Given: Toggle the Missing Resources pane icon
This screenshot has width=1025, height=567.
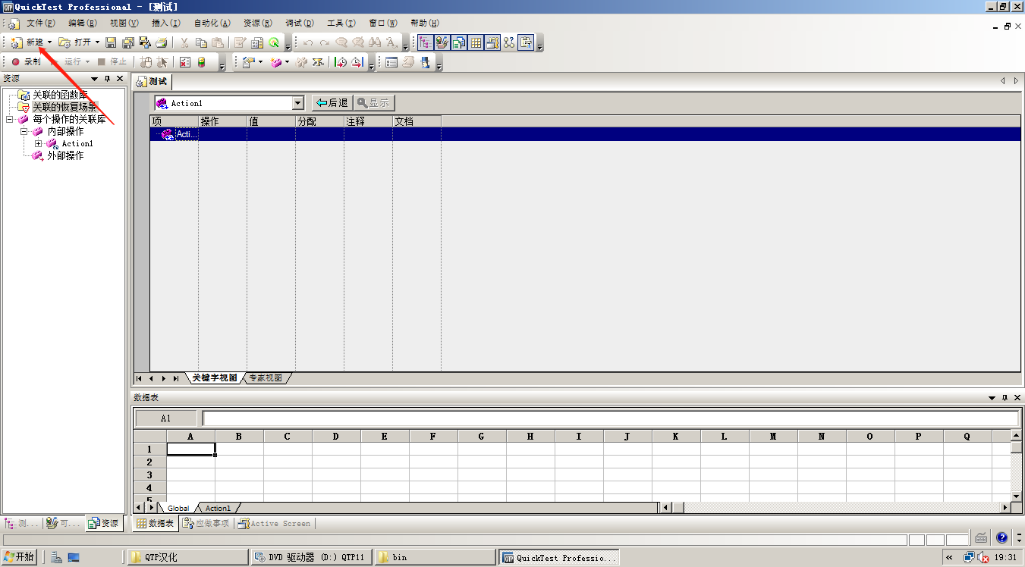Looking at the screenshot, I should pos(509,42).
